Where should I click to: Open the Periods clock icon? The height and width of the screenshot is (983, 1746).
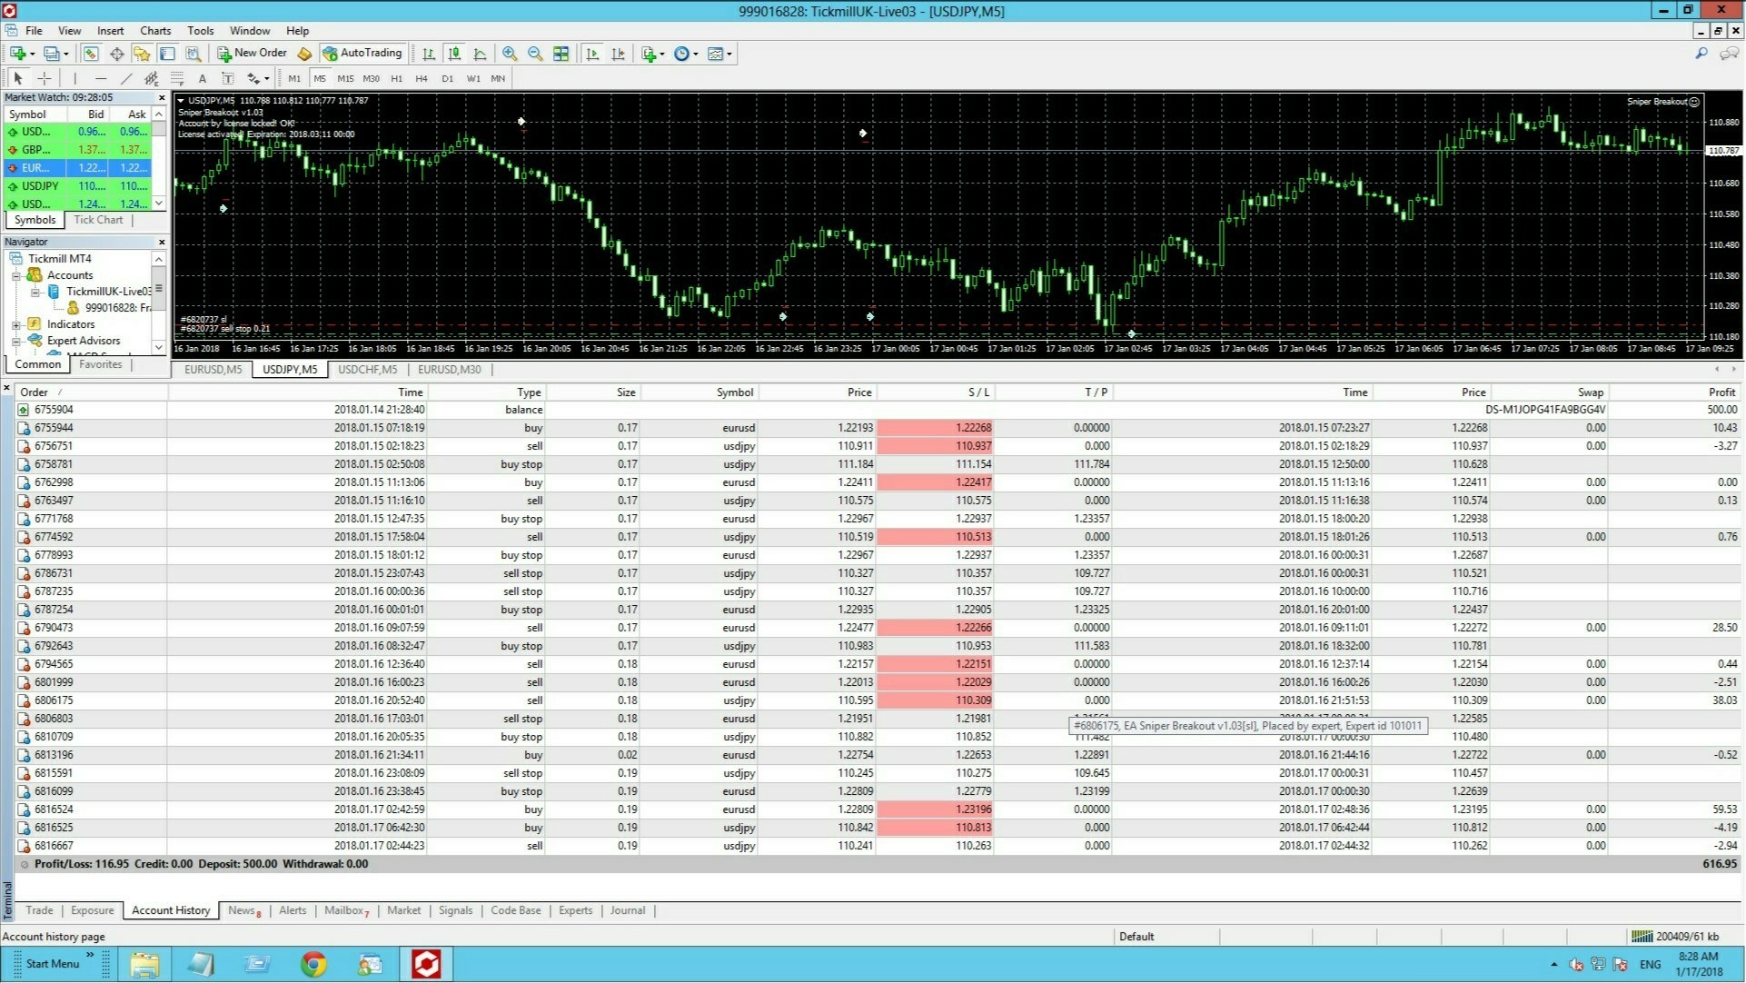682,54
